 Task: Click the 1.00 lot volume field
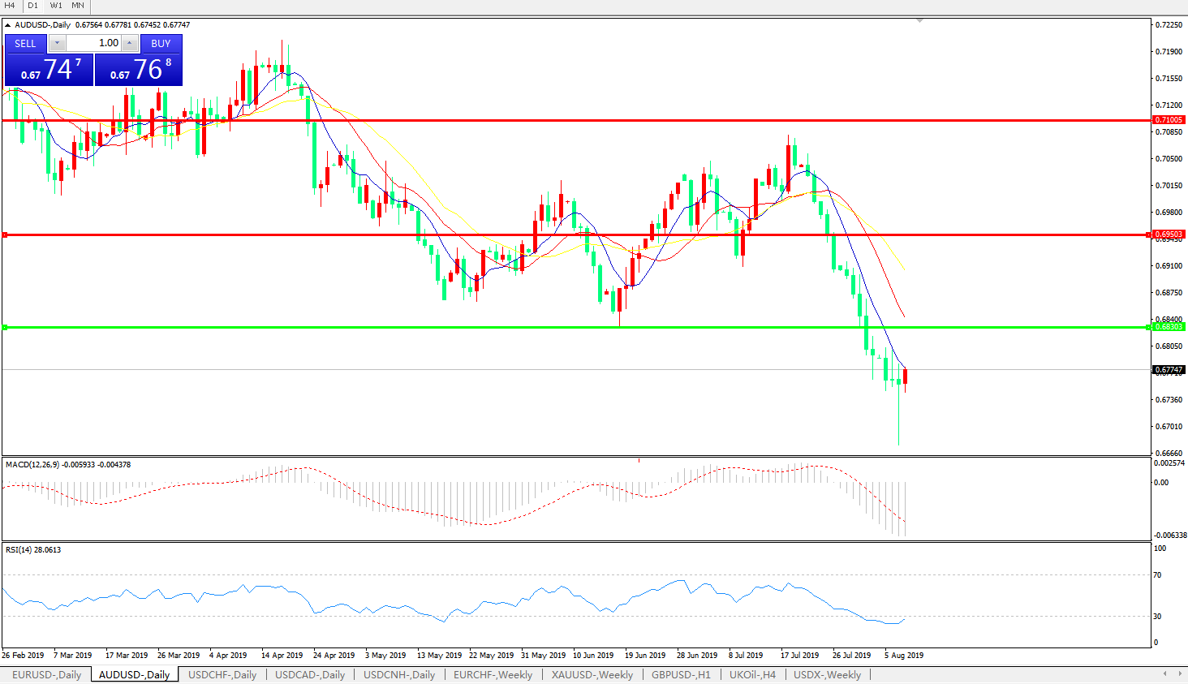(93, 43)
